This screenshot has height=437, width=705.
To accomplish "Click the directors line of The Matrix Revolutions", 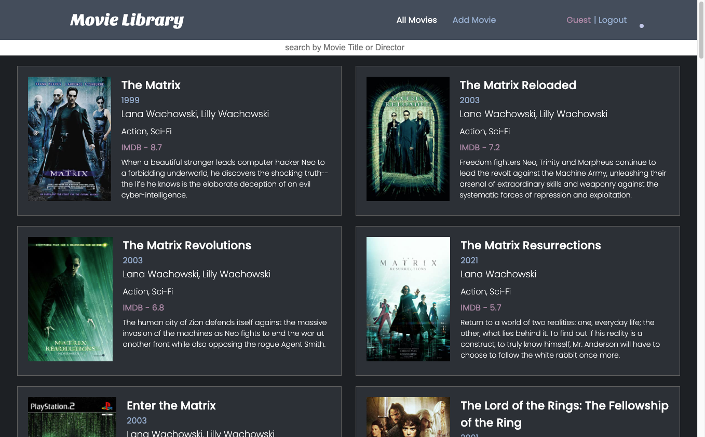I will pyautogui.click(x=196, y=274).
